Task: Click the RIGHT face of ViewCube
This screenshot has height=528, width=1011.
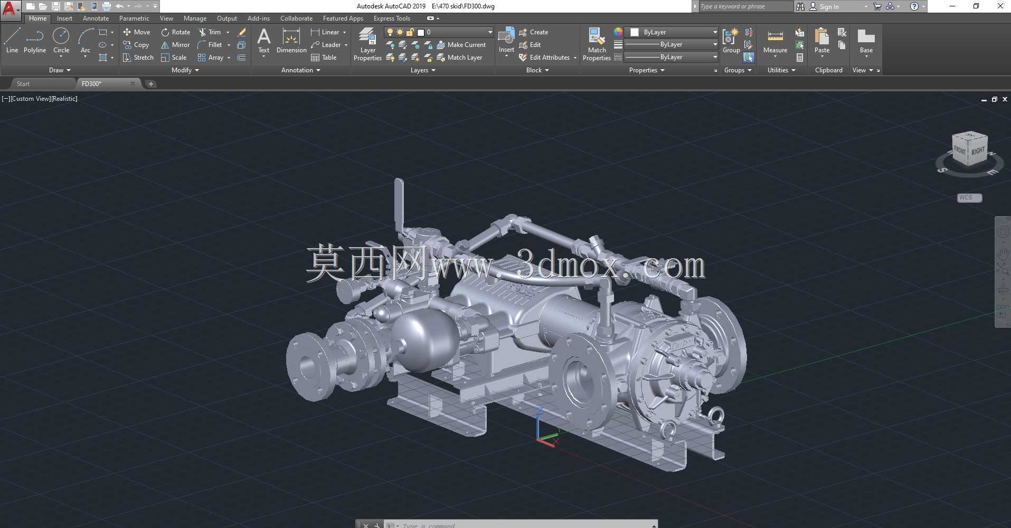Action: [978, 150]
